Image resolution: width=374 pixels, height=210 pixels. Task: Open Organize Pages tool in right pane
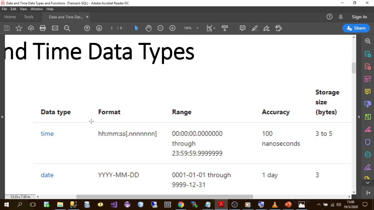coord(368,79)
